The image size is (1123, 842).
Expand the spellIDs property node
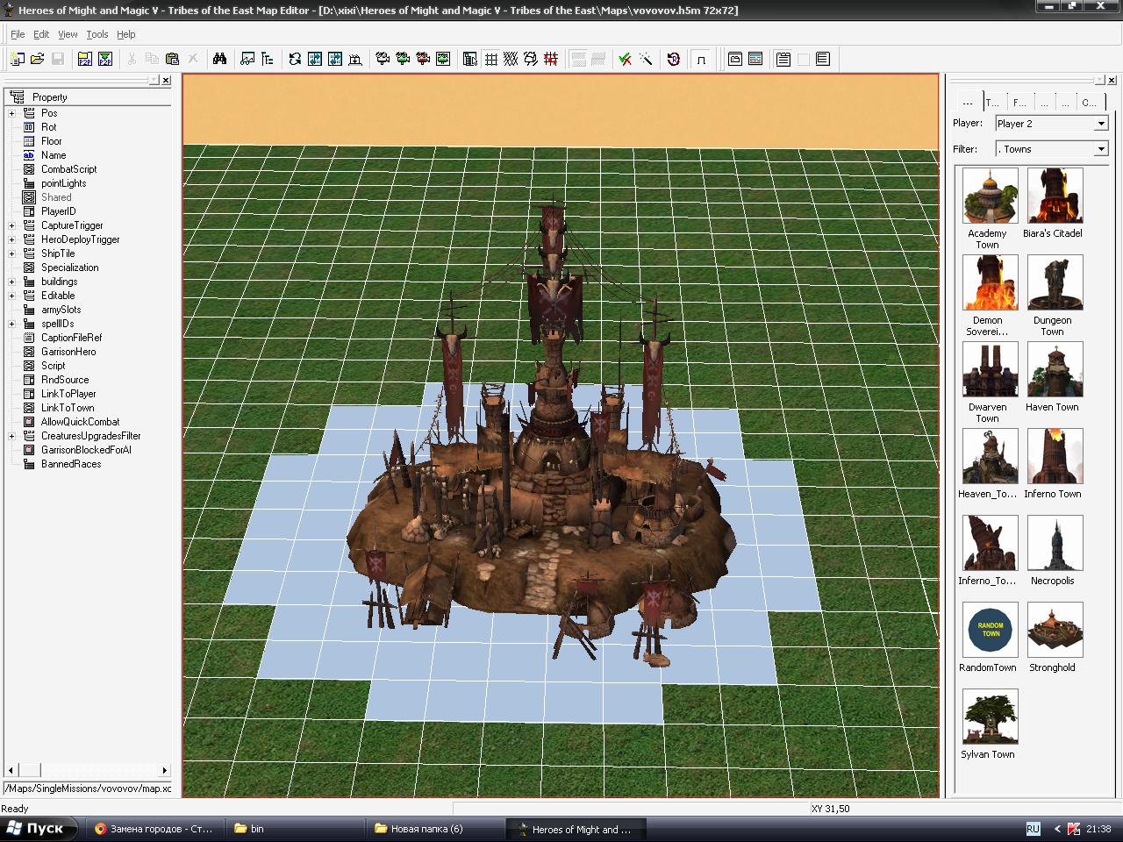point(11,324)
